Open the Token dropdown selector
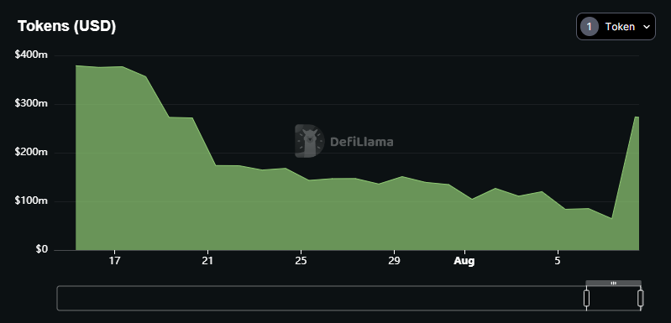 [616, 27]
